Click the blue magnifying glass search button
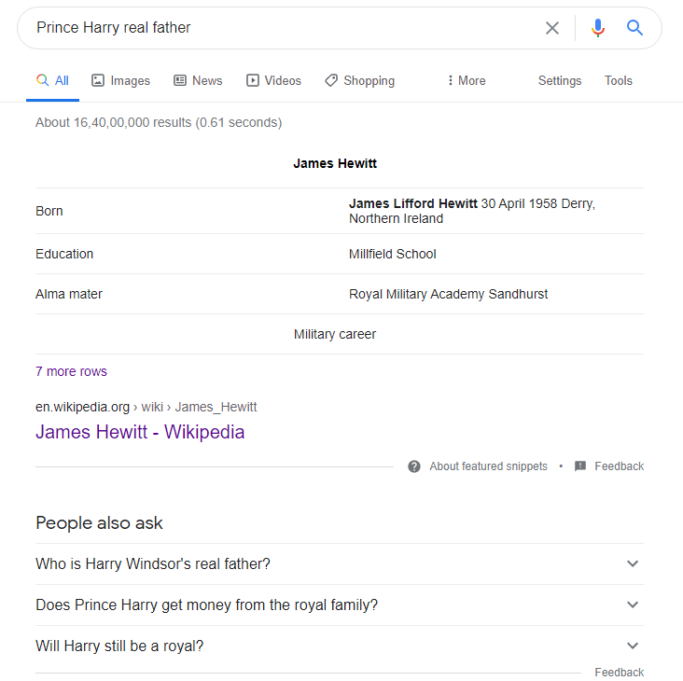Viewport: 683px width, 681px height. pyautogui.click(x=634, y=28)
